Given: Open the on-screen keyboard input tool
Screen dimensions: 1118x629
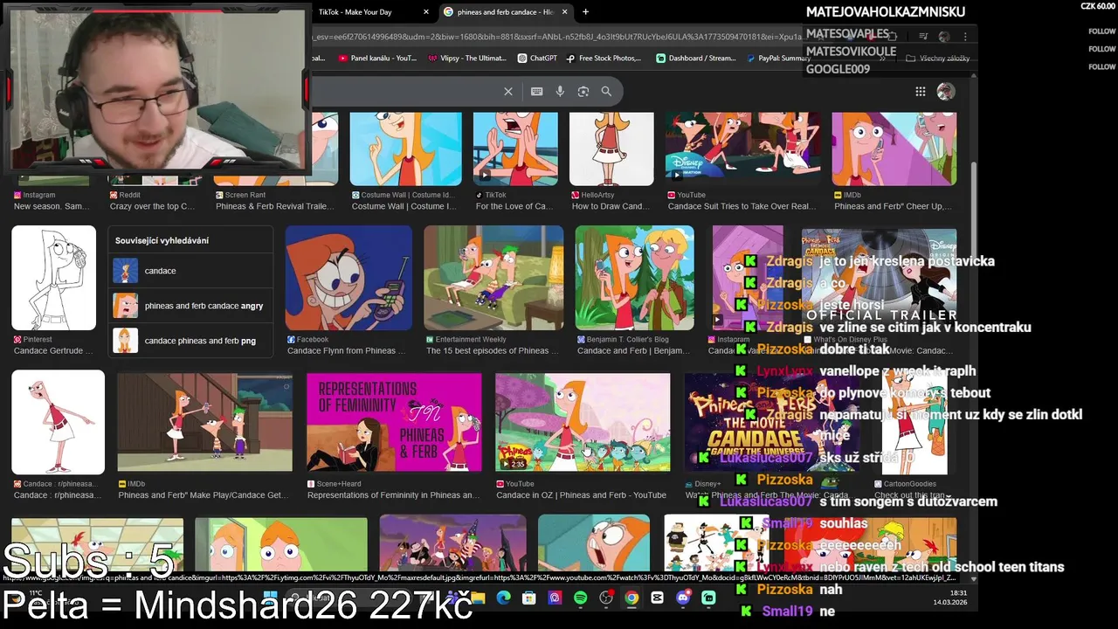Looking at the screenshot, I should tap(536, 92).
